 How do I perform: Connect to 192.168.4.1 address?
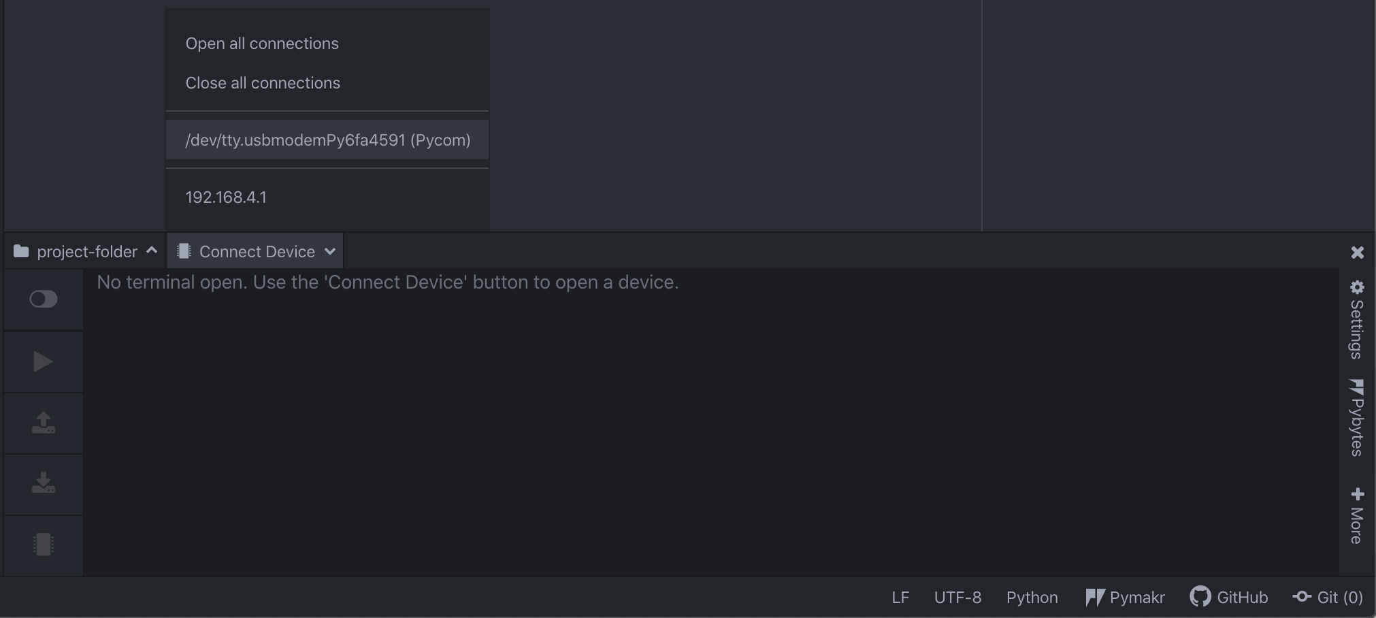pyautogui.click(x=226, y=197)
